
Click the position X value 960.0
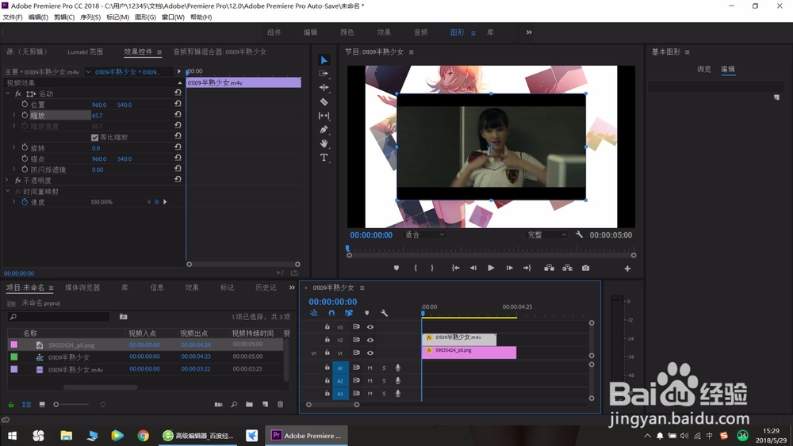coord(99,105)
